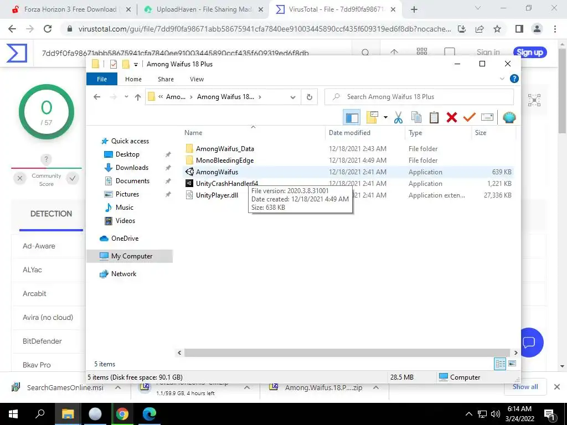Switch to Forza Horizon 3 Free Download tab
Screen dimensions: 567x425
pyautogui.click(x=70, y=9)
